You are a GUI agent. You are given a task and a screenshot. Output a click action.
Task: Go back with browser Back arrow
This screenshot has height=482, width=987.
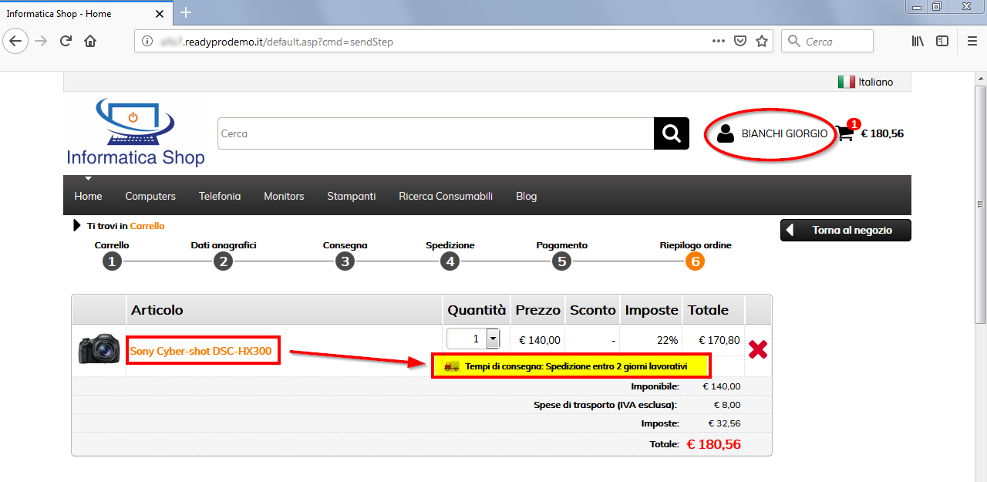pyautogui.click(x=15, y=41)
